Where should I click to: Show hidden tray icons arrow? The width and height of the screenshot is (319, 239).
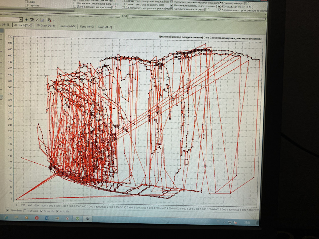click(x=224, y=222)
